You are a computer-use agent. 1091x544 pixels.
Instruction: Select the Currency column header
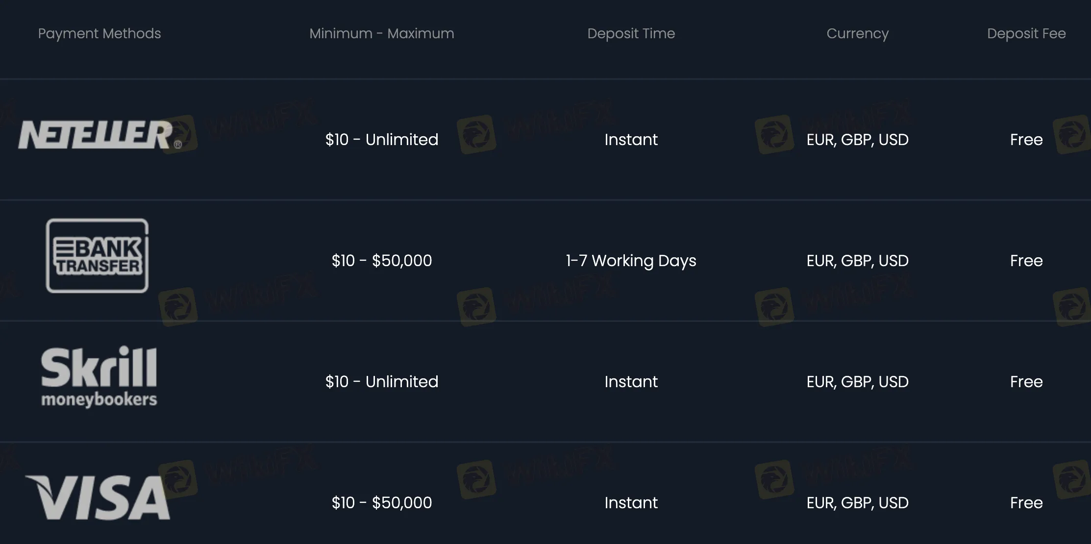pyautogui.click(x=858, y=33)
